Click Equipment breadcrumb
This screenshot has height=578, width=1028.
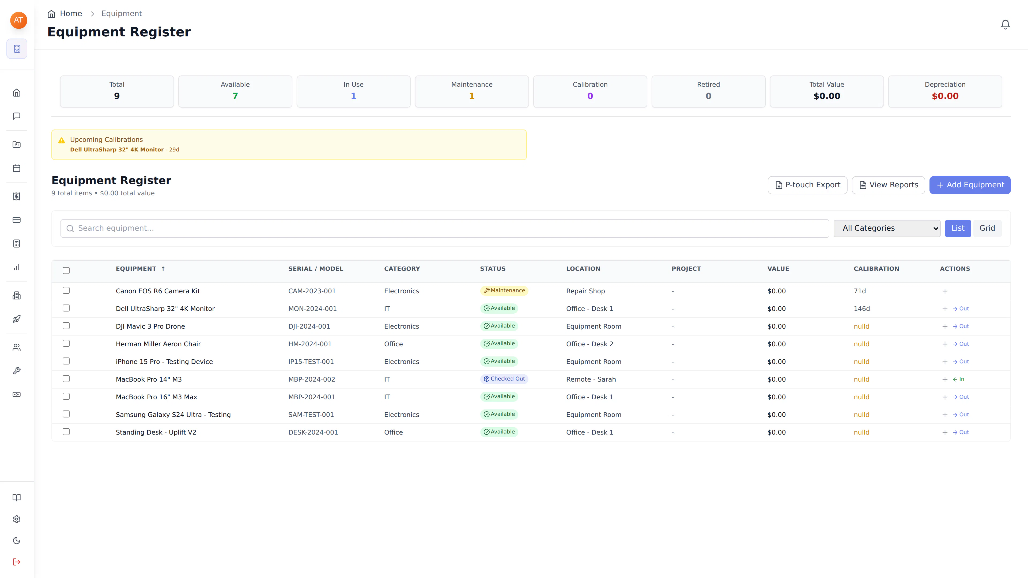121,14
